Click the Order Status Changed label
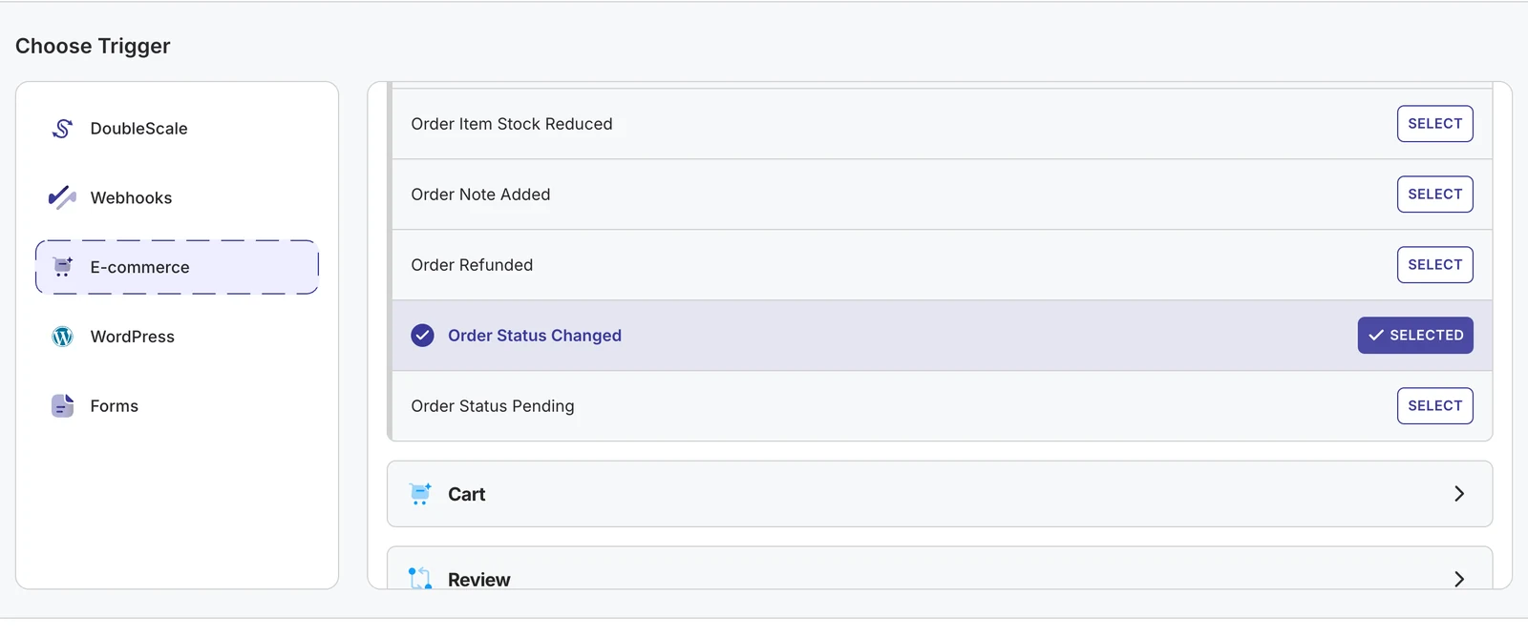 click(x=535, y=336)
